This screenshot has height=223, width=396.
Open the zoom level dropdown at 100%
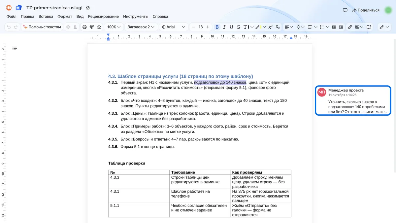click(114, 27)
